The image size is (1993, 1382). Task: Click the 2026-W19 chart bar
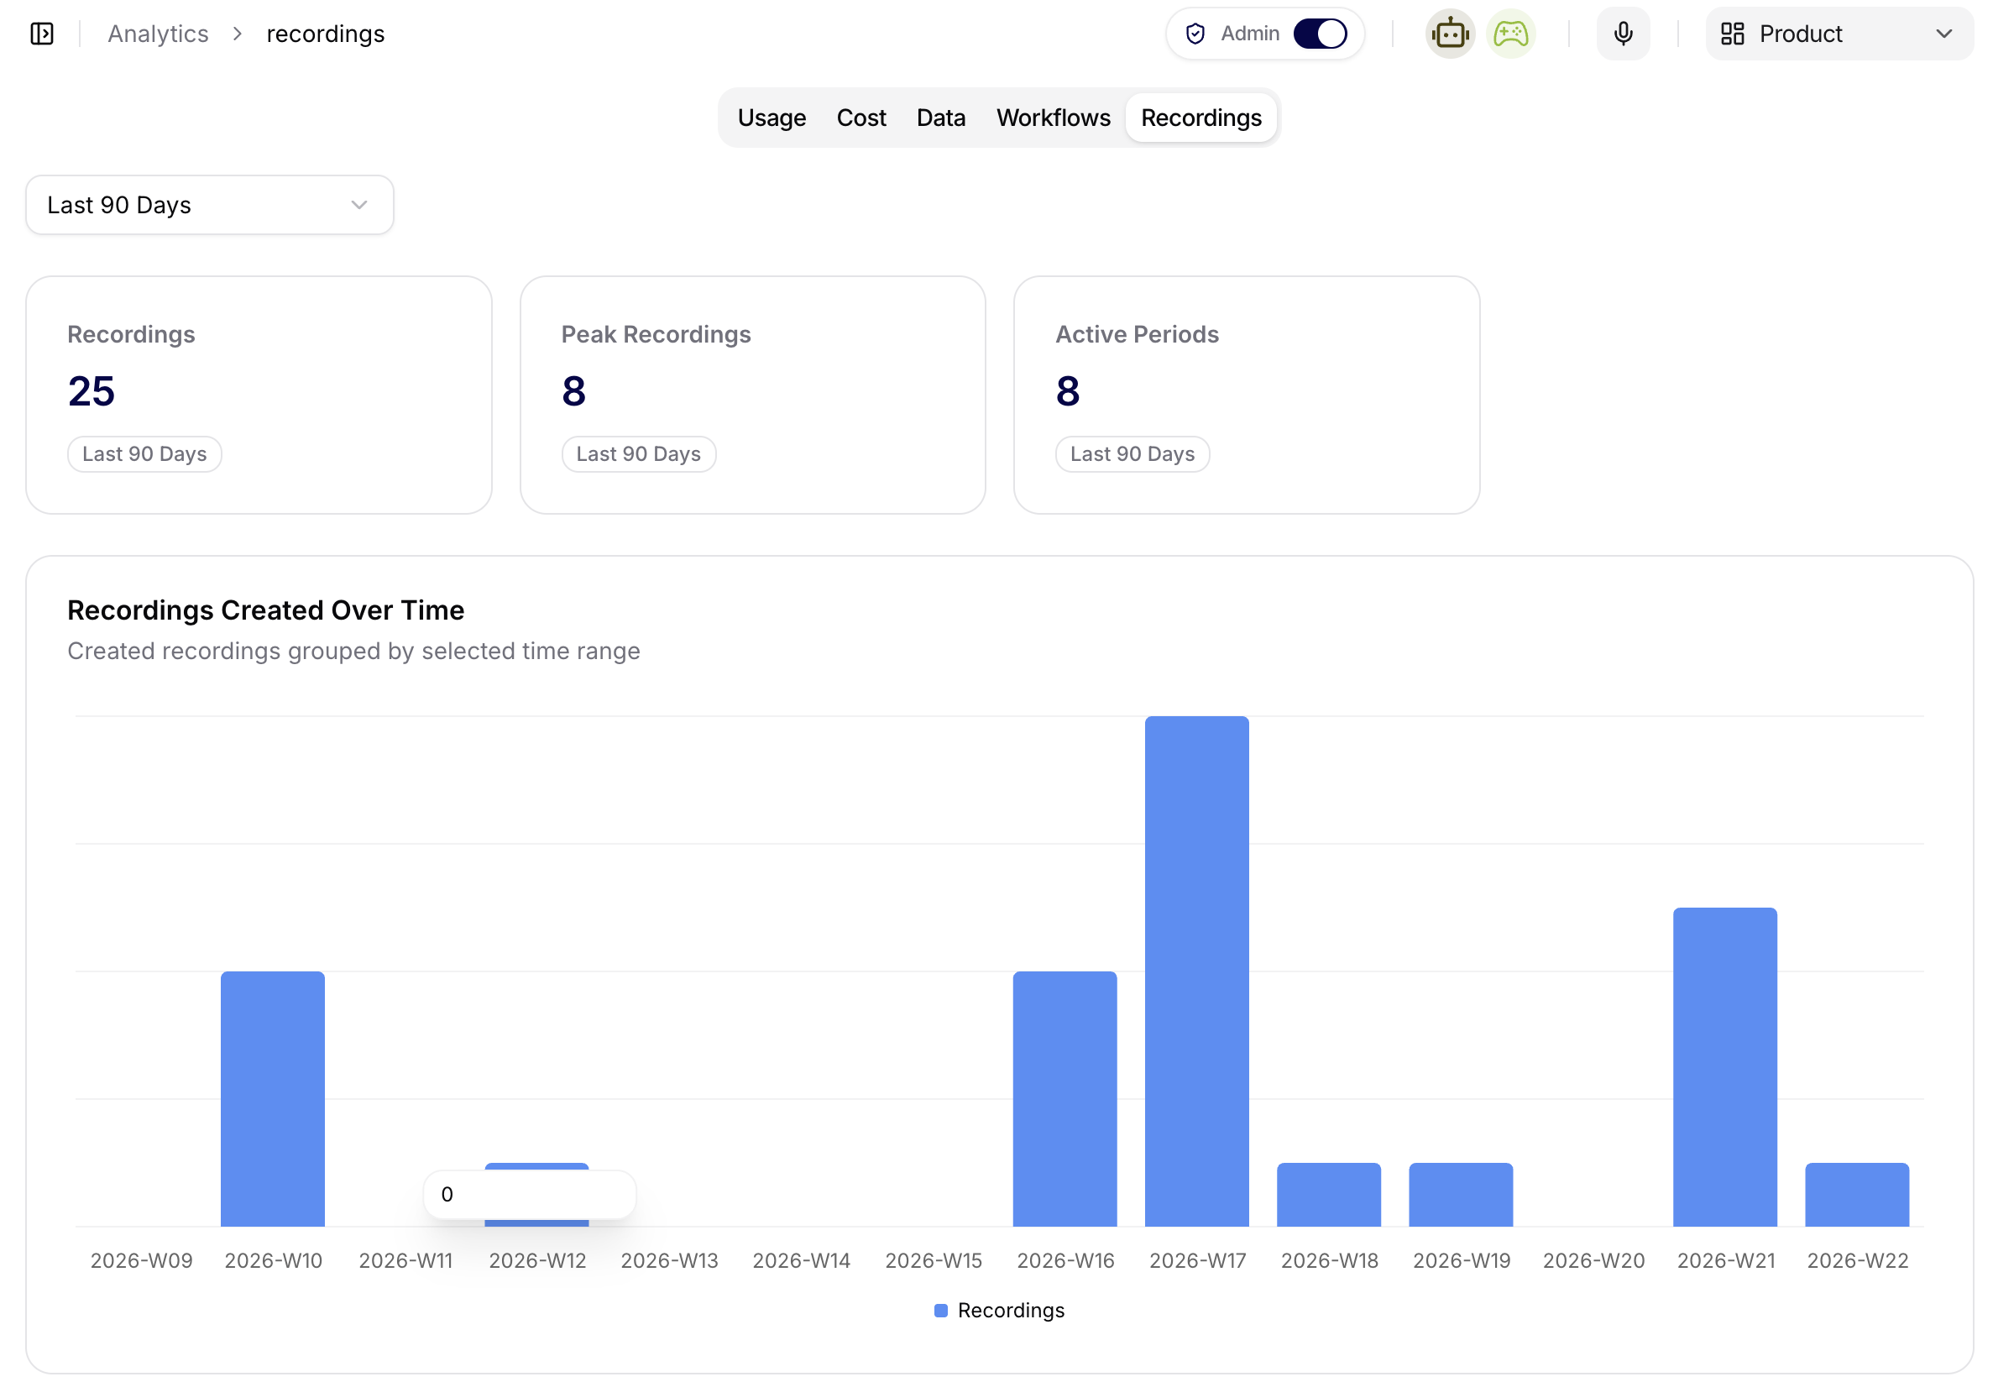[x=1461, y=1195]
